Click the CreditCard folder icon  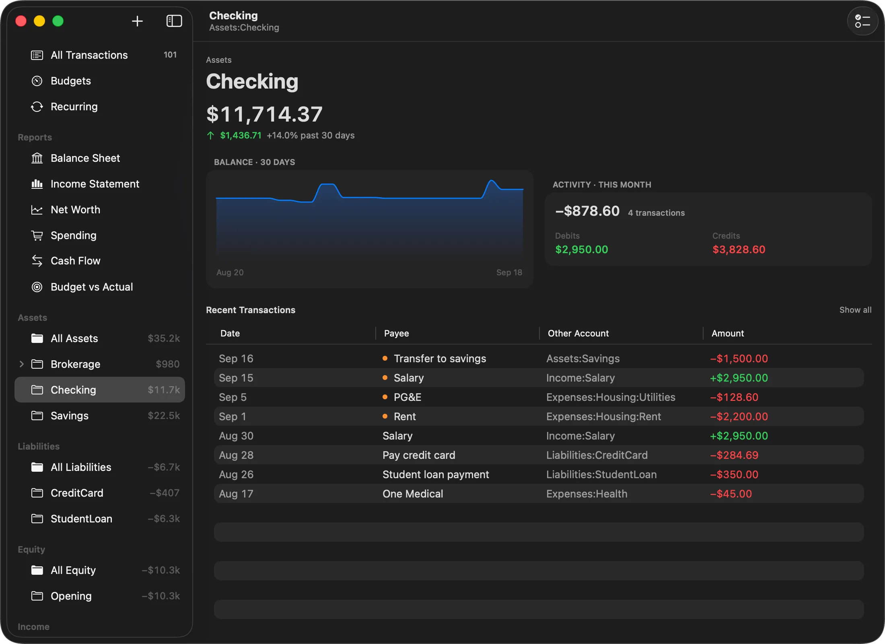(37, 493)
